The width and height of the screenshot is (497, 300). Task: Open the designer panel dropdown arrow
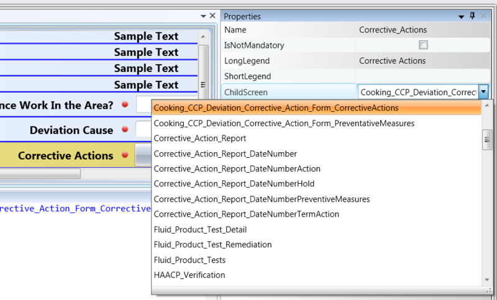pyautogui.click(x=204, y=16)
